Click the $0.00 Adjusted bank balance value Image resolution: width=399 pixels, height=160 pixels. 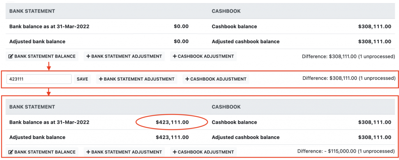pos(181,41)
